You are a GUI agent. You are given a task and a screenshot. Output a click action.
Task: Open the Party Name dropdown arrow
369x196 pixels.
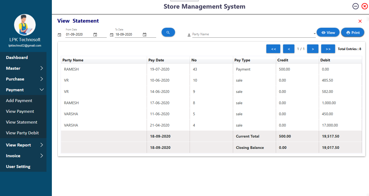coord(314,34)
